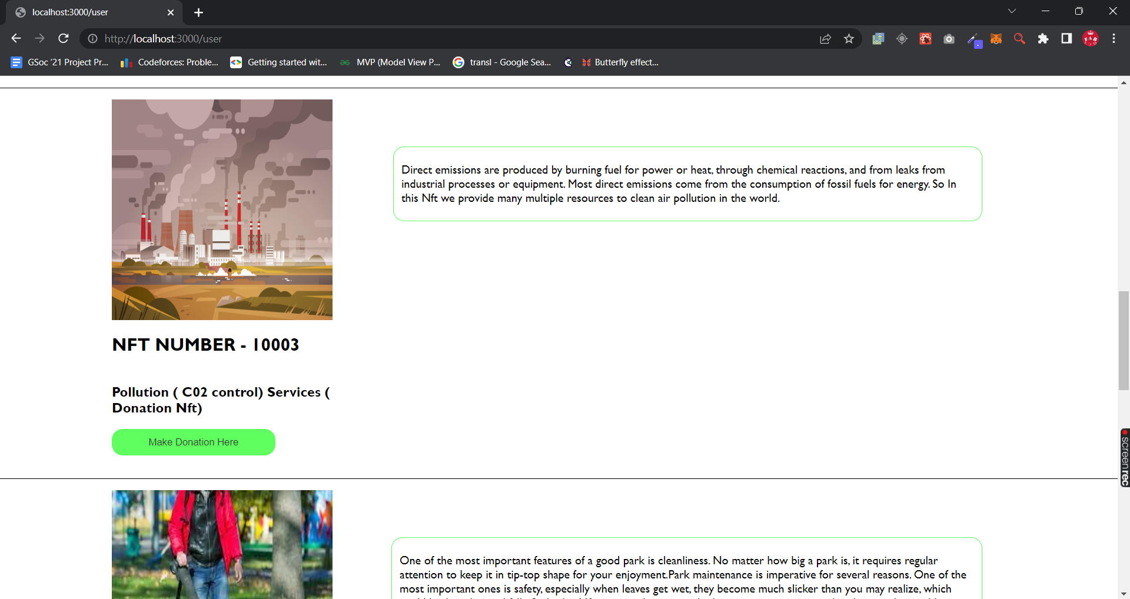Open the Getting started bookmark
Viewport: 1130px width, 599px height.
(278, 62)
